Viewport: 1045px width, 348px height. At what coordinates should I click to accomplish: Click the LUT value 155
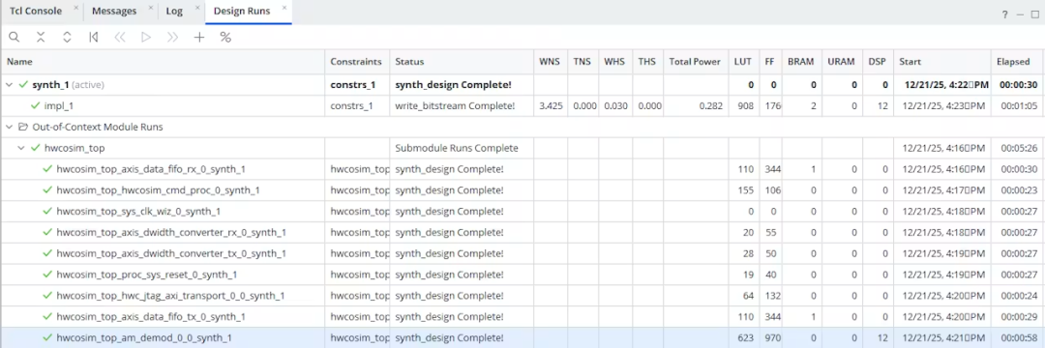pos(744,190)
